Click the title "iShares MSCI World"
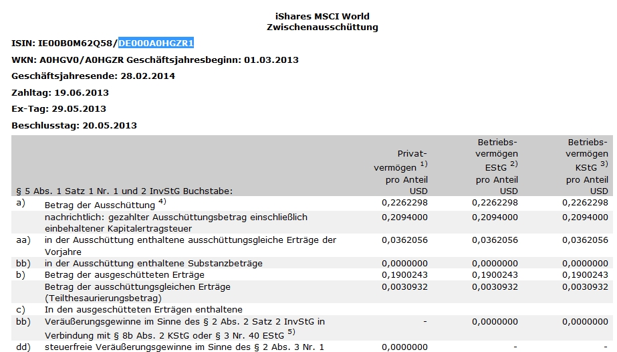This screenshot has height=352, width=617. point(322,17)
